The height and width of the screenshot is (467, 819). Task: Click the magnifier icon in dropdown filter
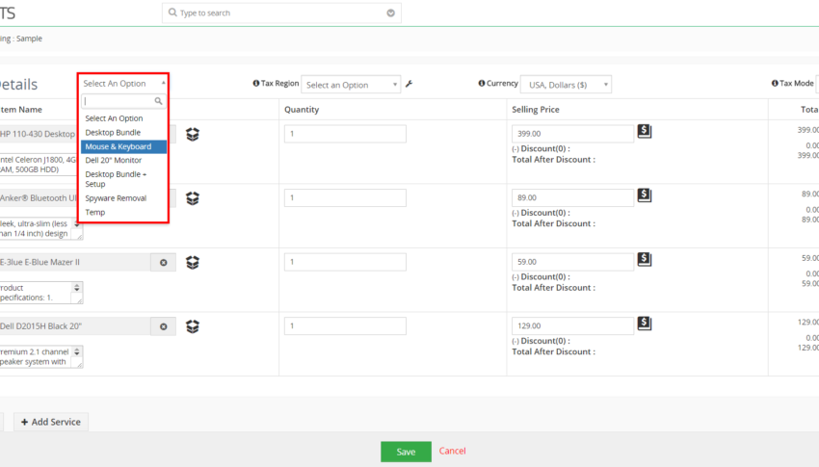click(x=158, y=101)
